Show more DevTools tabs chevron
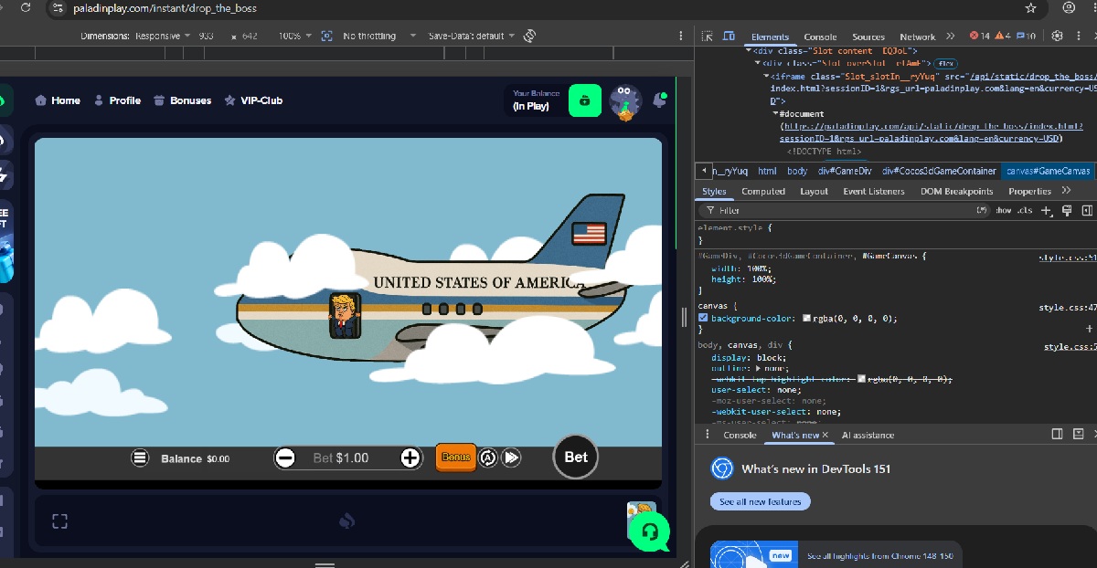This screenshot has height=568, width=1097. 951,37
